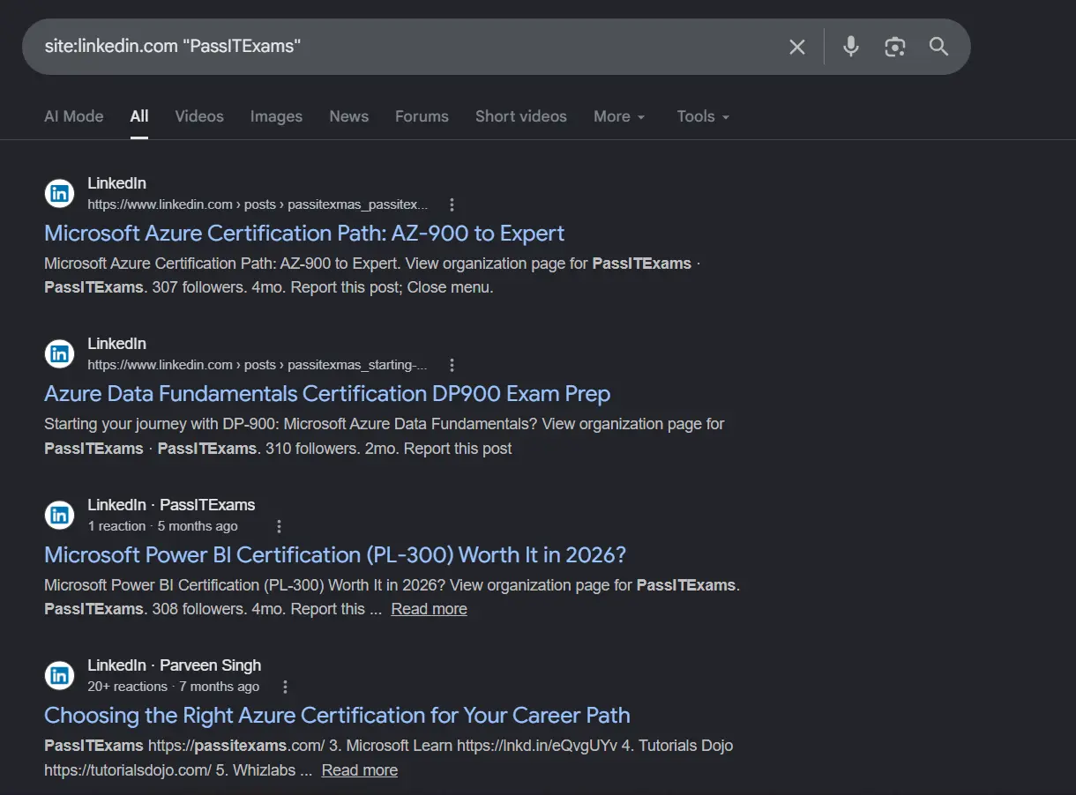Click Read more under Power BI result

click(x=430, y=609)
